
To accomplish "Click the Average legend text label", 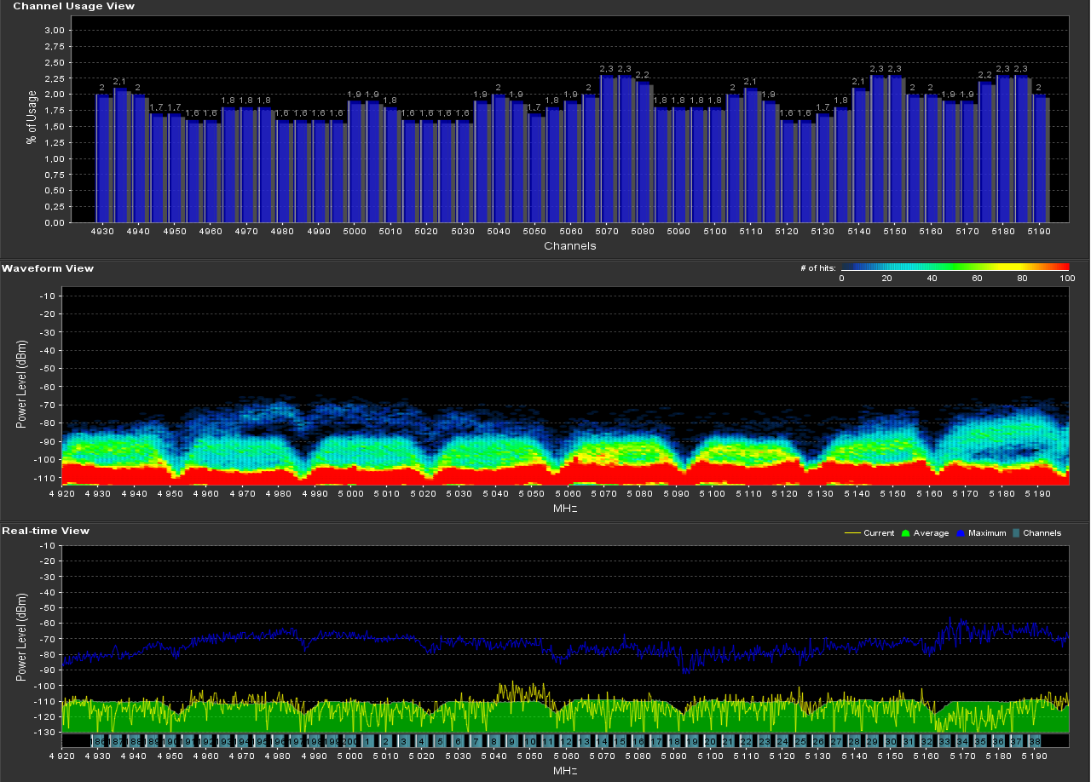I will (x=931, y=533).
